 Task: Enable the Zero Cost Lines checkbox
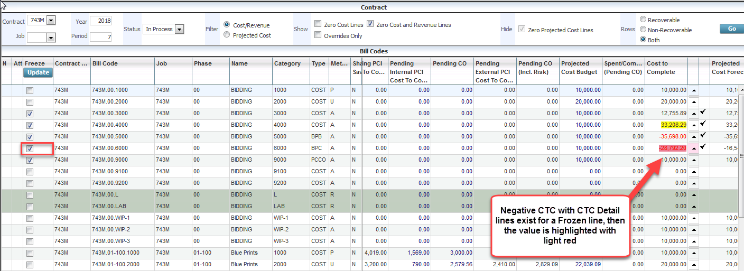pyautogui.click(x=318, y=24)
